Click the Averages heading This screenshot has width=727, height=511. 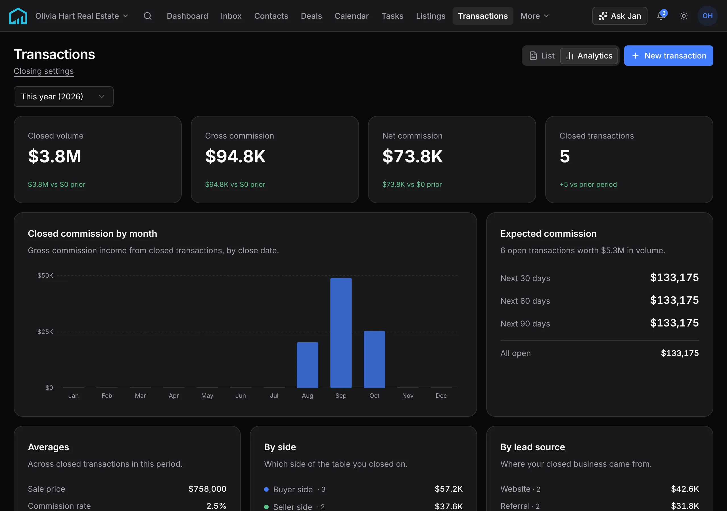click(x=49, y=447)
